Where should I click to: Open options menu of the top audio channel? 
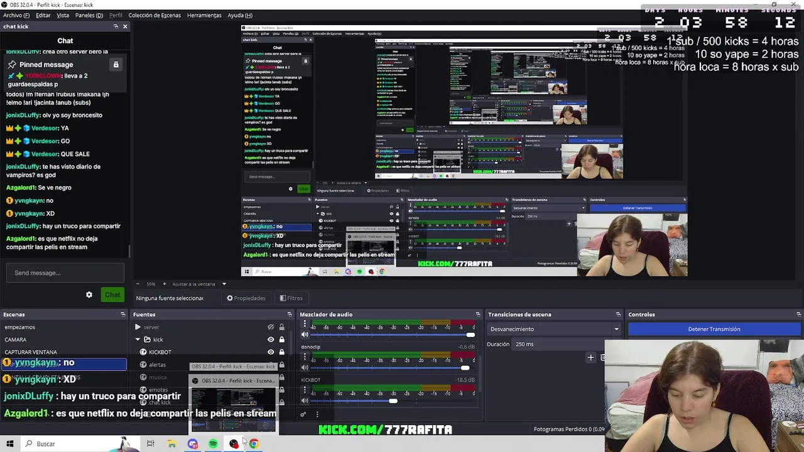(305, 325)
